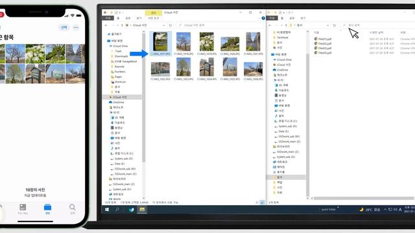Open the 사진 도구 tab in iCloud 사진 window
This screenshot has width=415, height=233.
[x=153, y=18]
